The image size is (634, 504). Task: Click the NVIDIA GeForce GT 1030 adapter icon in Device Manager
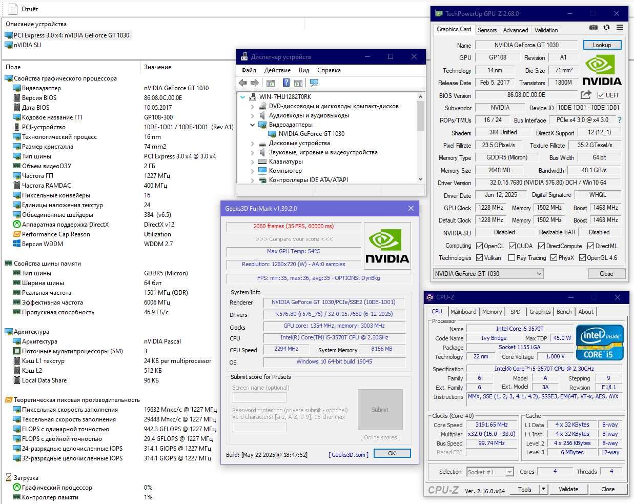272,134
